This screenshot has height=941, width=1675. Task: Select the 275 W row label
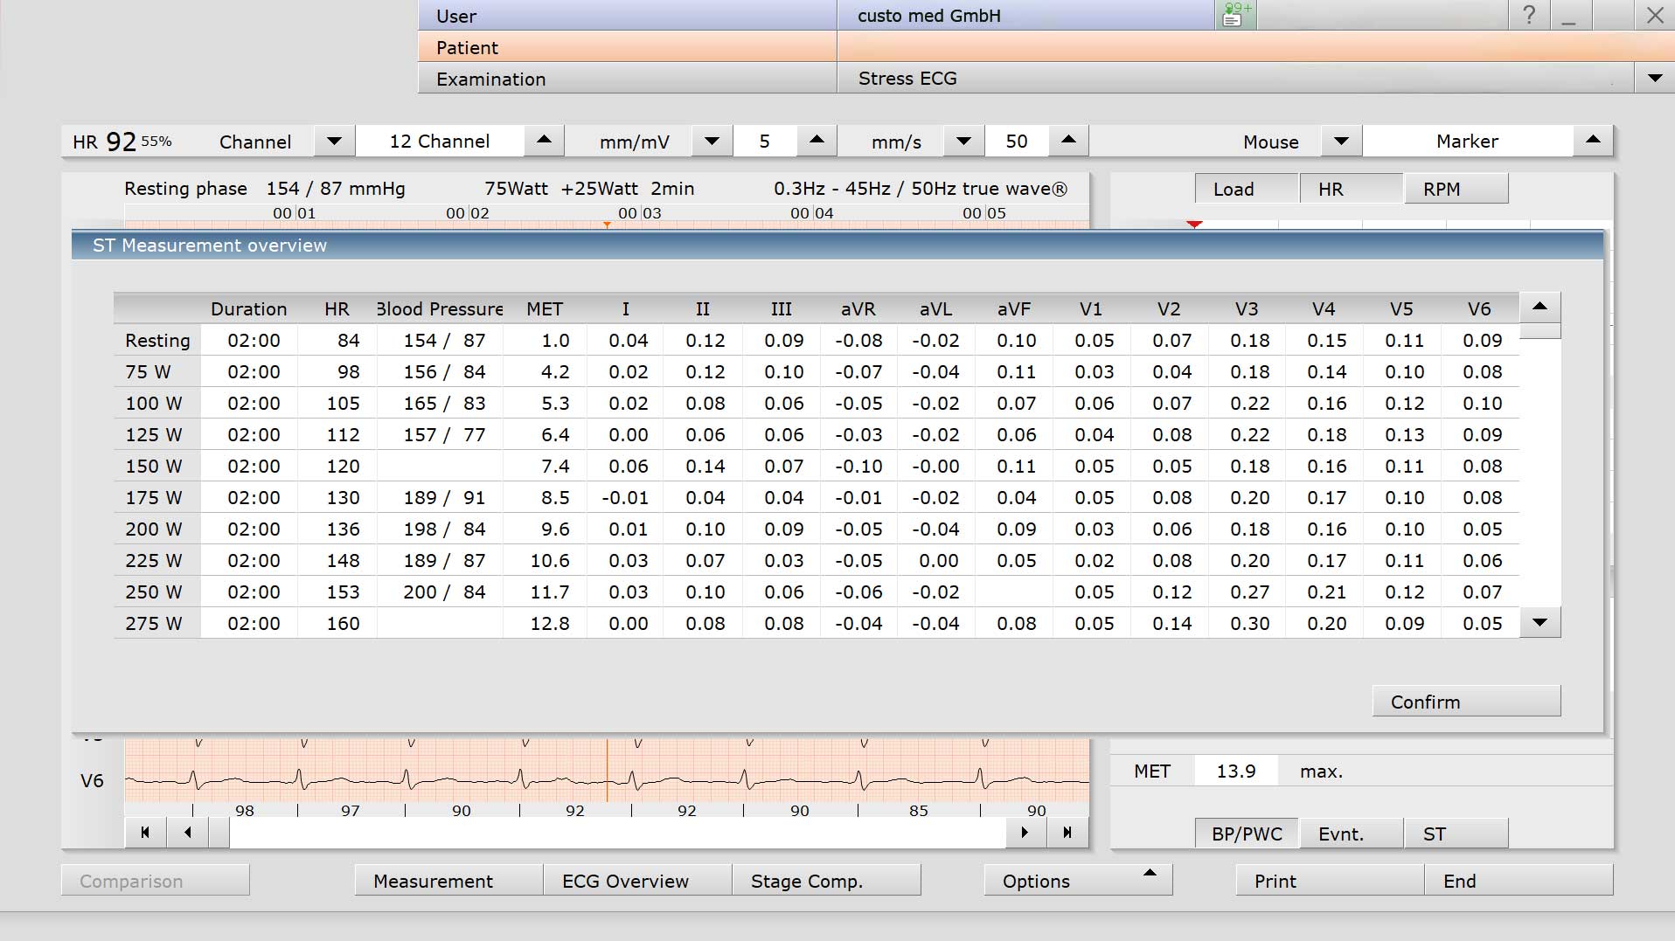pyautogui.click(x=157, y=623)
